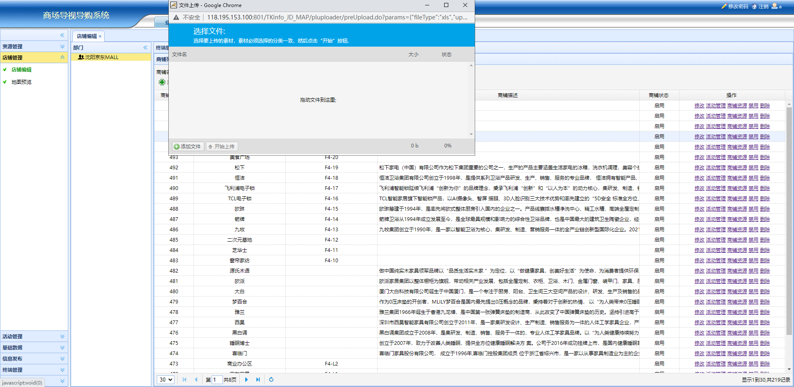Click 活动管理 link in the row for 芝华士
The image size is (794, 387).
[716, 250]
